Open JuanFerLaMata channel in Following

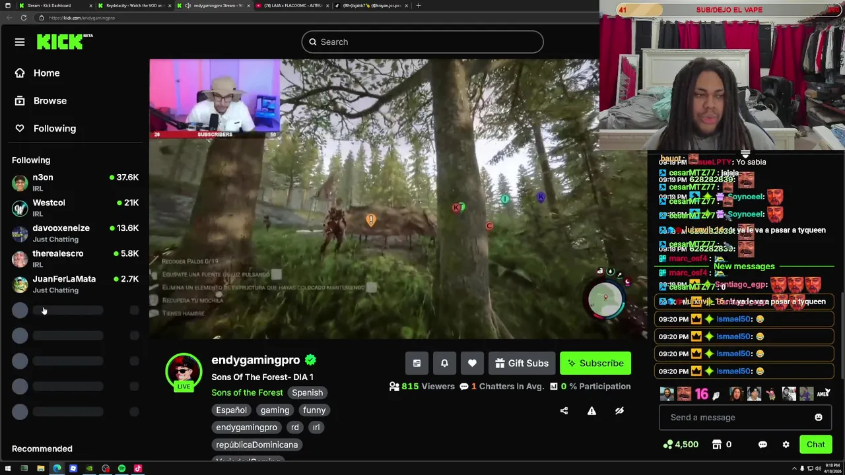[x=75, y=284]
